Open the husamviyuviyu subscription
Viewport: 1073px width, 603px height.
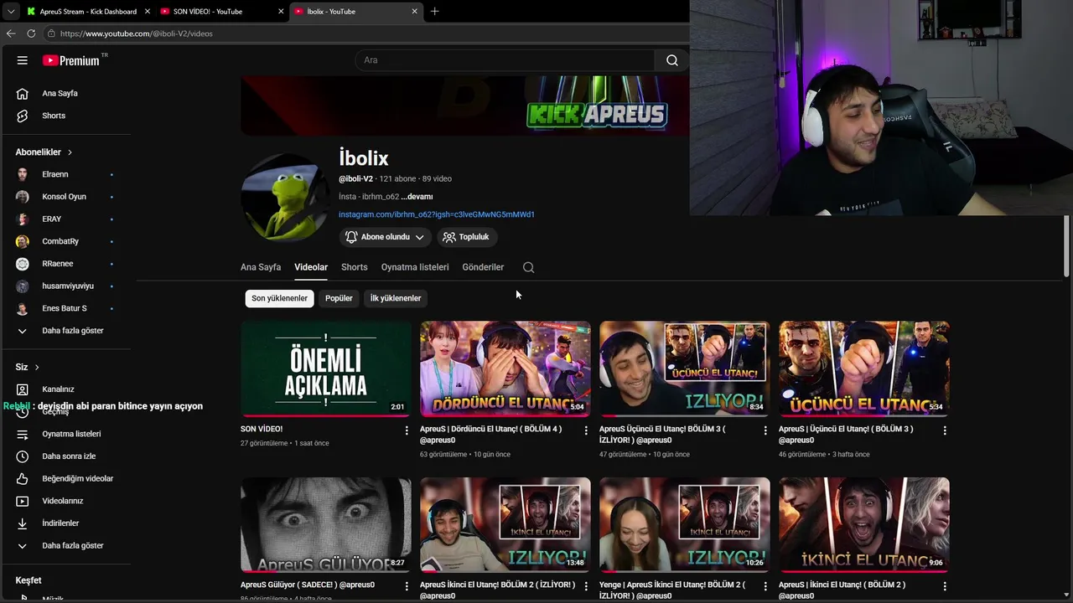(67, 286)
